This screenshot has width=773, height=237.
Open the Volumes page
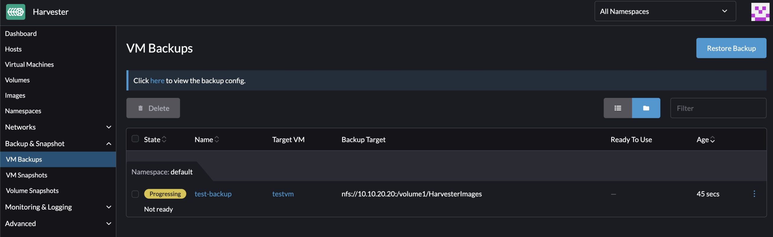tap(17, 80)
